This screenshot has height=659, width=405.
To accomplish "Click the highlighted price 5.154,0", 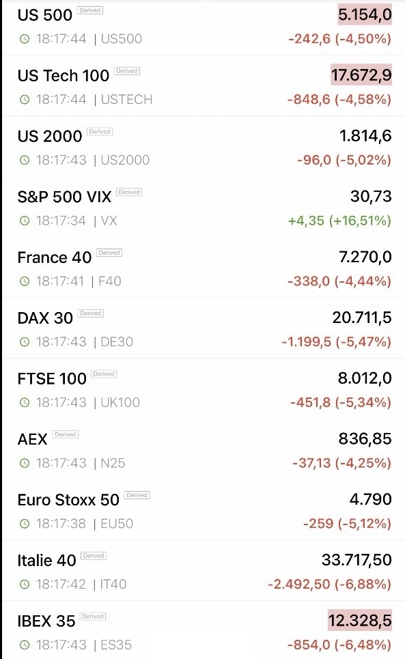I will coord(365,15).
